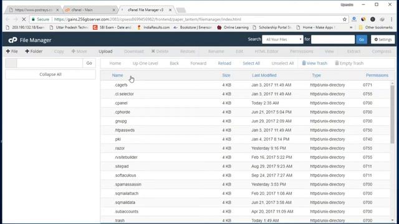Open View Trash with trash icon
399x224 pixels.
pos(314,63)
